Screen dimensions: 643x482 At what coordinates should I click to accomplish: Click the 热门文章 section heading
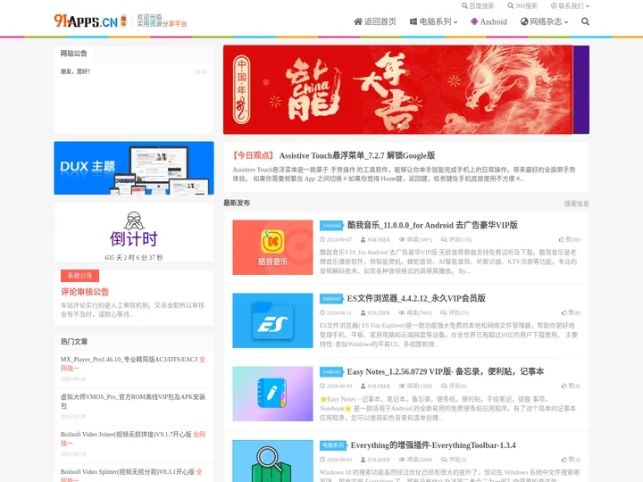pos(74,341)
